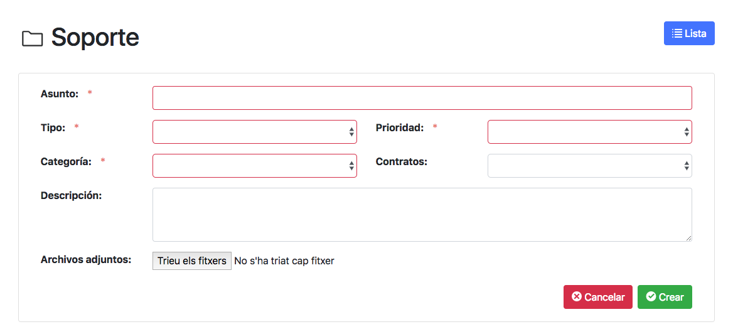
Task: Open the Categoría dropdown list
Action: [x=255, y=166]
